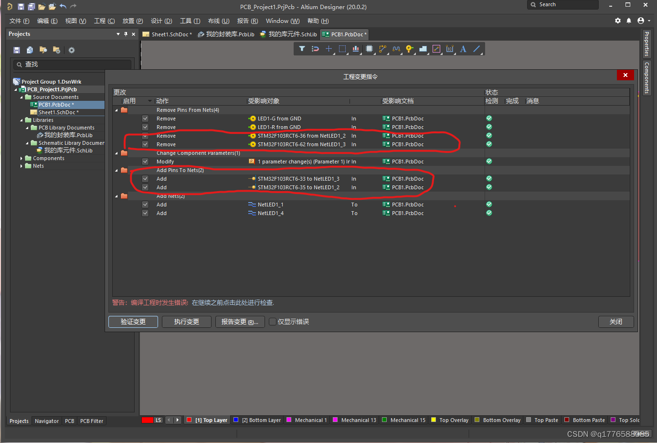Select the length tuning tool

(396, 49)
